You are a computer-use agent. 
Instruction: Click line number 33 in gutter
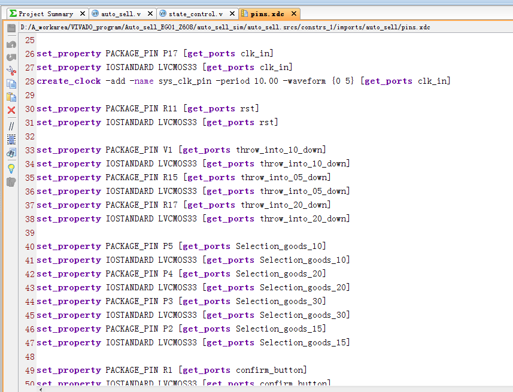pos(30,150)
